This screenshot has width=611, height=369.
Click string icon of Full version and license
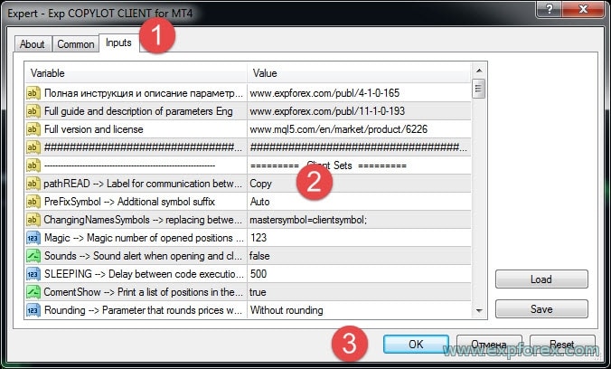click(x=33, y=129)
